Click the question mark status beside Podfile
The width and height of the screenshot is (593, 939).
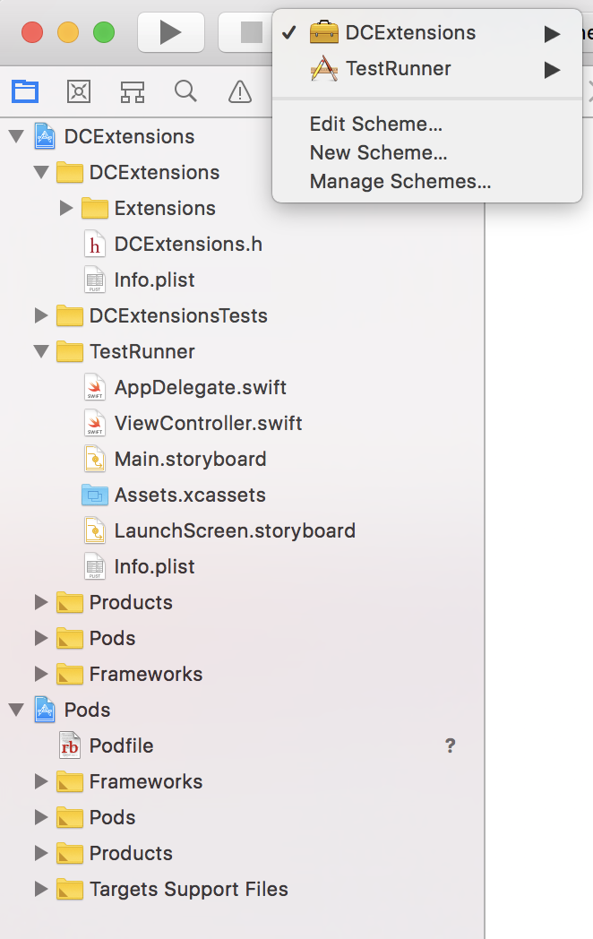[451, 745]
